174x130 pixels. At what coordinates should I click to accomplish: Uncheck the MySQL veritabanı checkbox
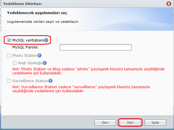tap(9, 40)
